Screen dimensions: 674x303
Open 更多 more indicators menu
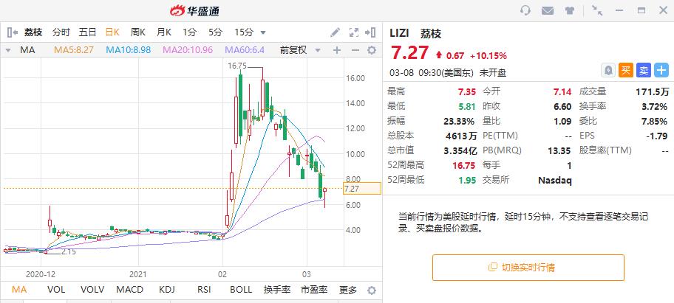click(348, 290)
